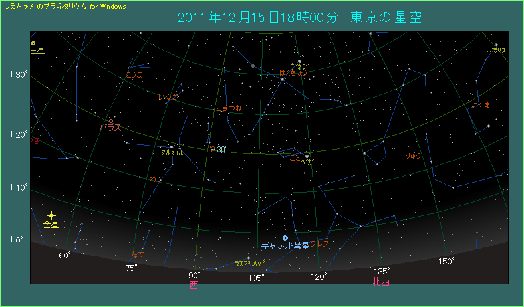
Task: Select the たて (Scutum) constellation label
Action: pos(137,255)
